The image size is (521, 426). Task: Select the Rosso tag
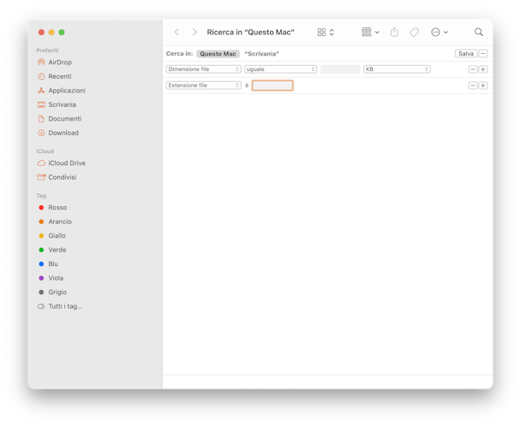57,208
